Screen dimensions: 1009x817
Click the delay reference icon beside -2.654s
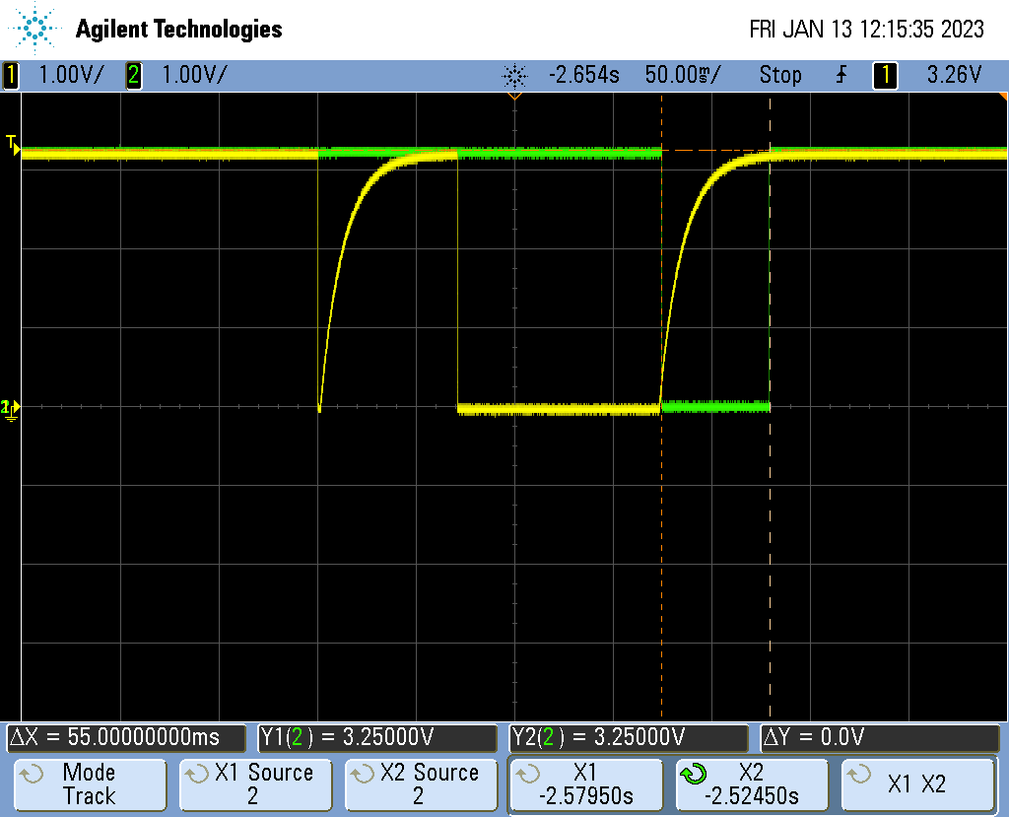(514, 75)
